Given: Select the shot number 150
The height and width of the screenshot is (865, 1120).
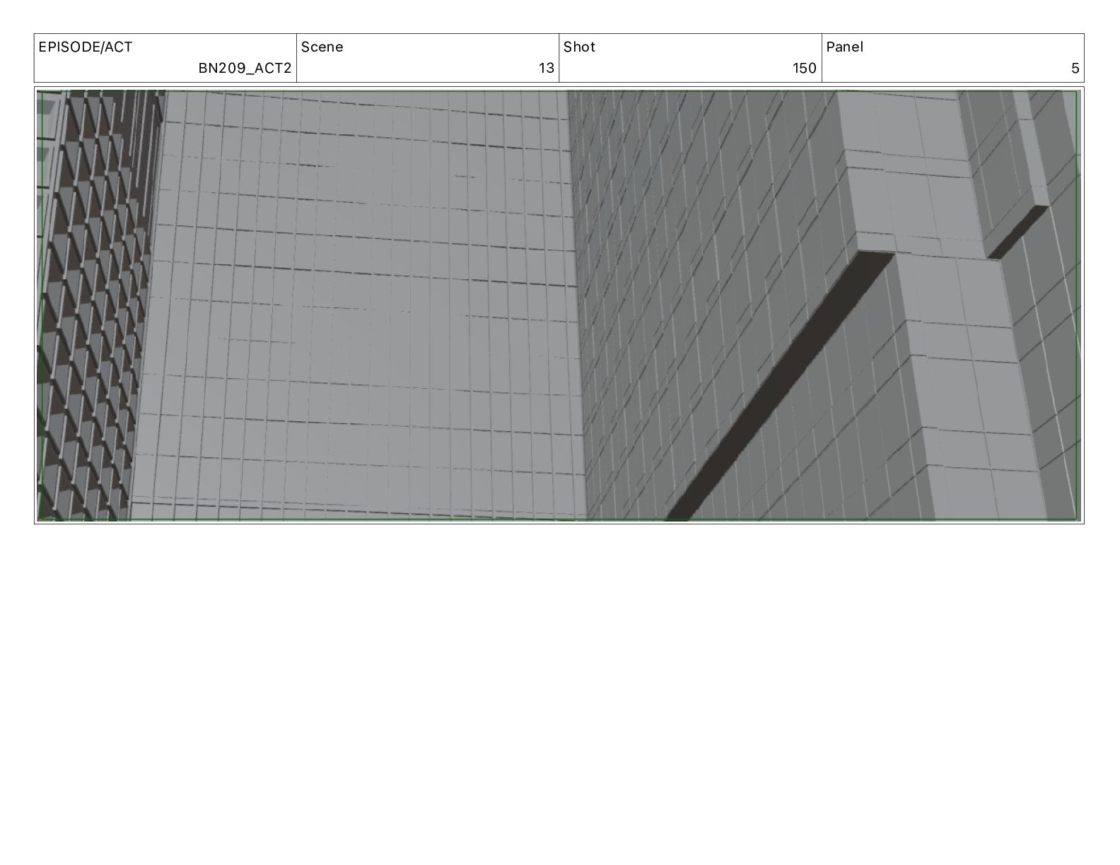Looking at the screenshot, I should coord(805,69).
